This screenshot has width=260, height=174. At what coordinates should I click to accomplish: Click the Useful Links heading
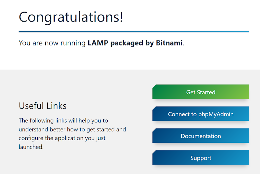(43, 106)
